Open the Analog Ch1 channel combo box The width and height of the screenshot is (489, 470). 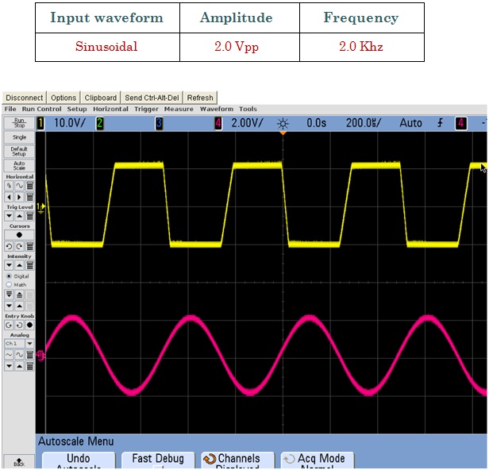19,344
